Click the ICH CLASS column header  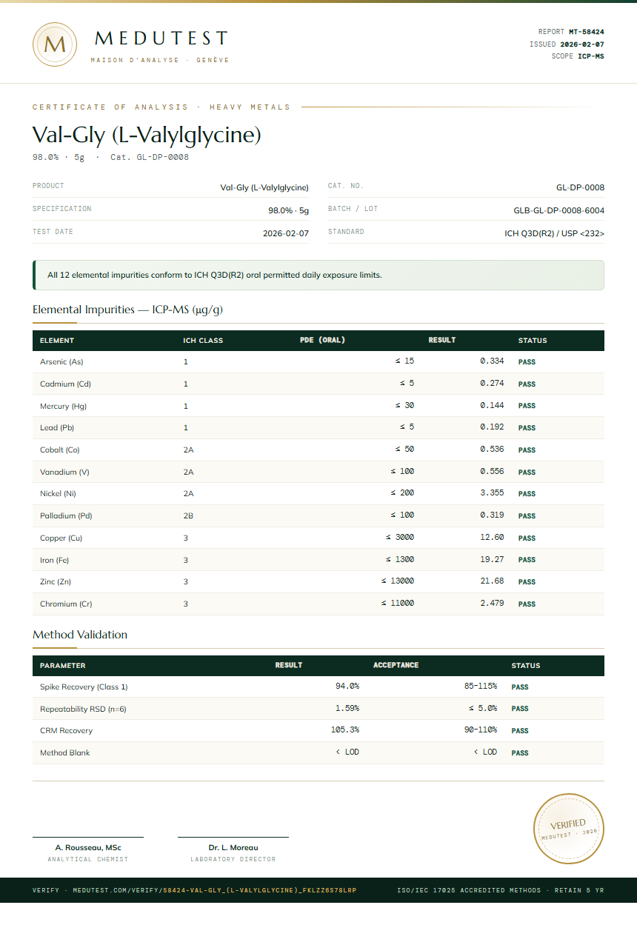203,341
